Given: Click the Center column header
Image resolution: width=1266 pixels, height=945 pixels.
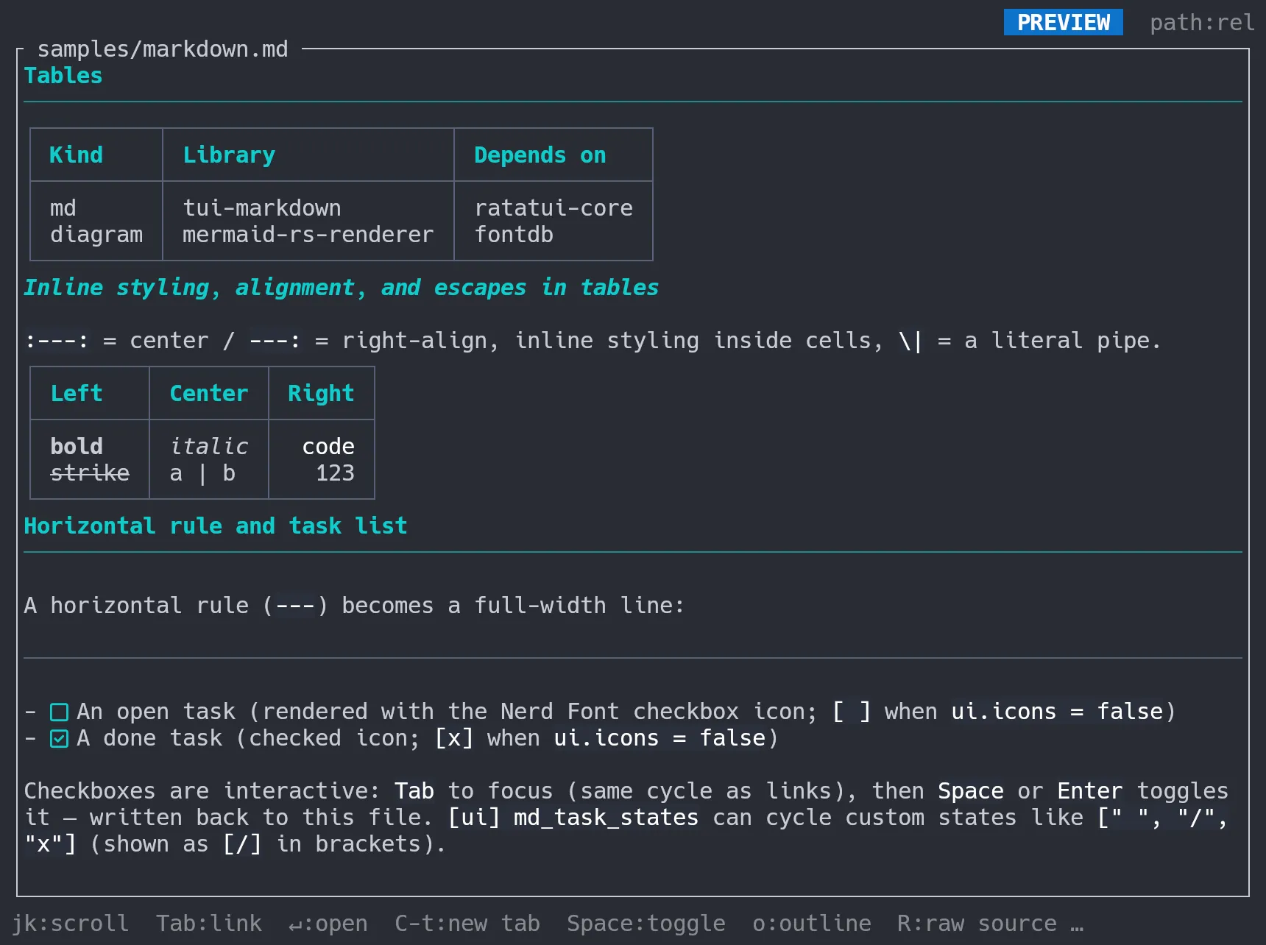Looking at the screenshot, I should [x=209, y=393].
